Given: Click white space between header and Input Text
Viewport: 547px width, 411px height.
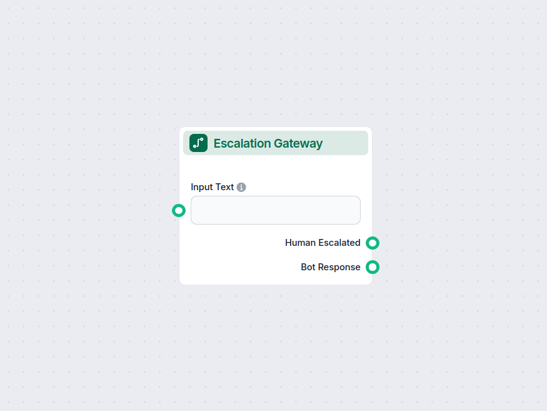Looking at the screenshot, I should (275, 168).
